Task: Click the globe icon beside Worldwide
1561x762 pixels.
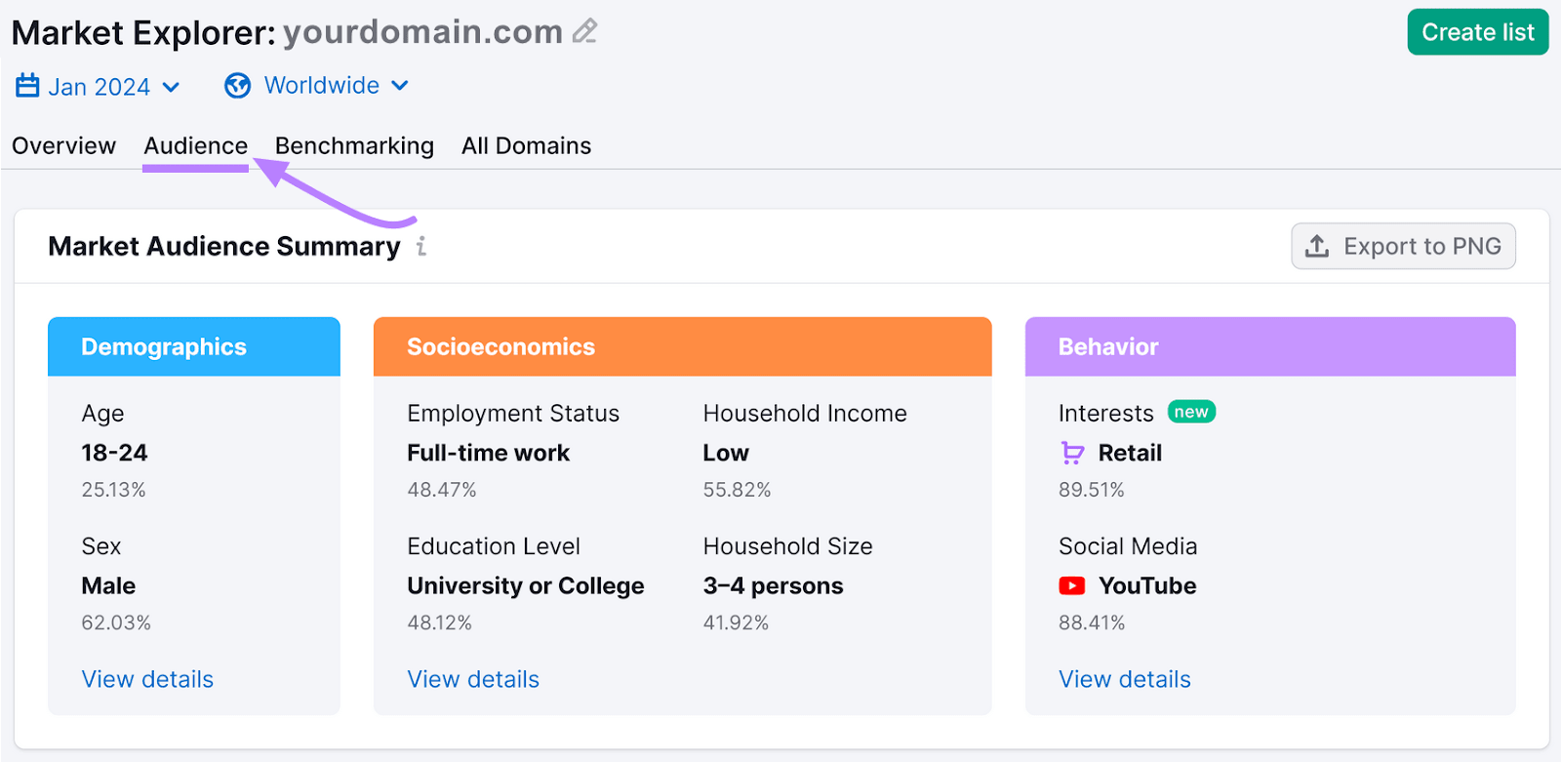Action: [237, 86]
